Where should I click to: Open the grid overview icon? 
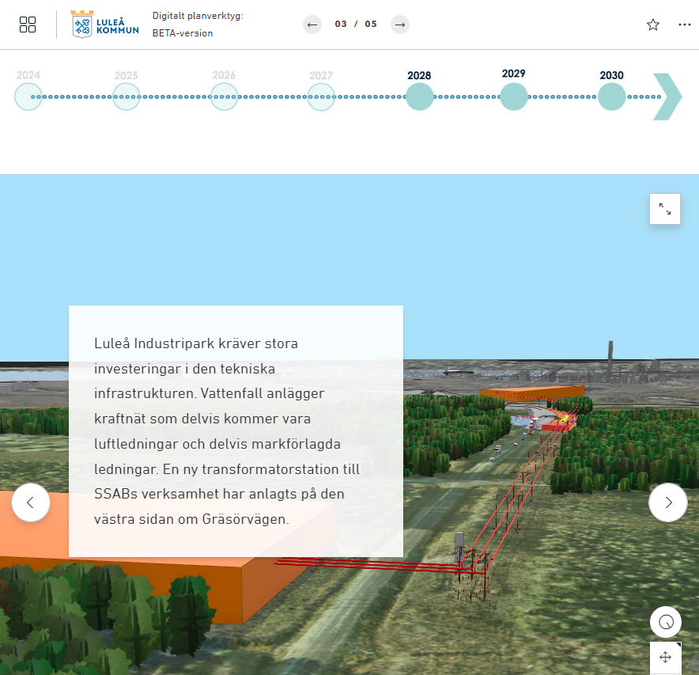(28, 25)
